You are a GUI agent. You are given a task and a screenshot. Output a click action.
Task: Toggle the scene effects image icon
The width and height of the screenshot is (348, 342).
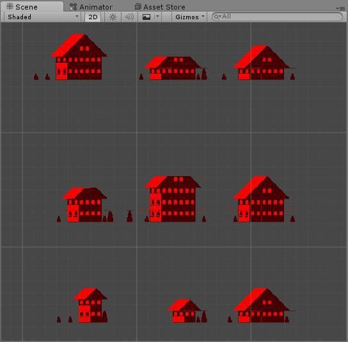pyautogui.click(x=146, y=17)
